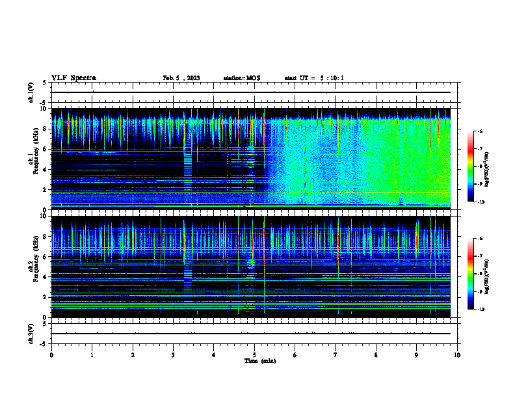Click the "-10" label on ch.2 color bar
515x398 pixels.
481,310
